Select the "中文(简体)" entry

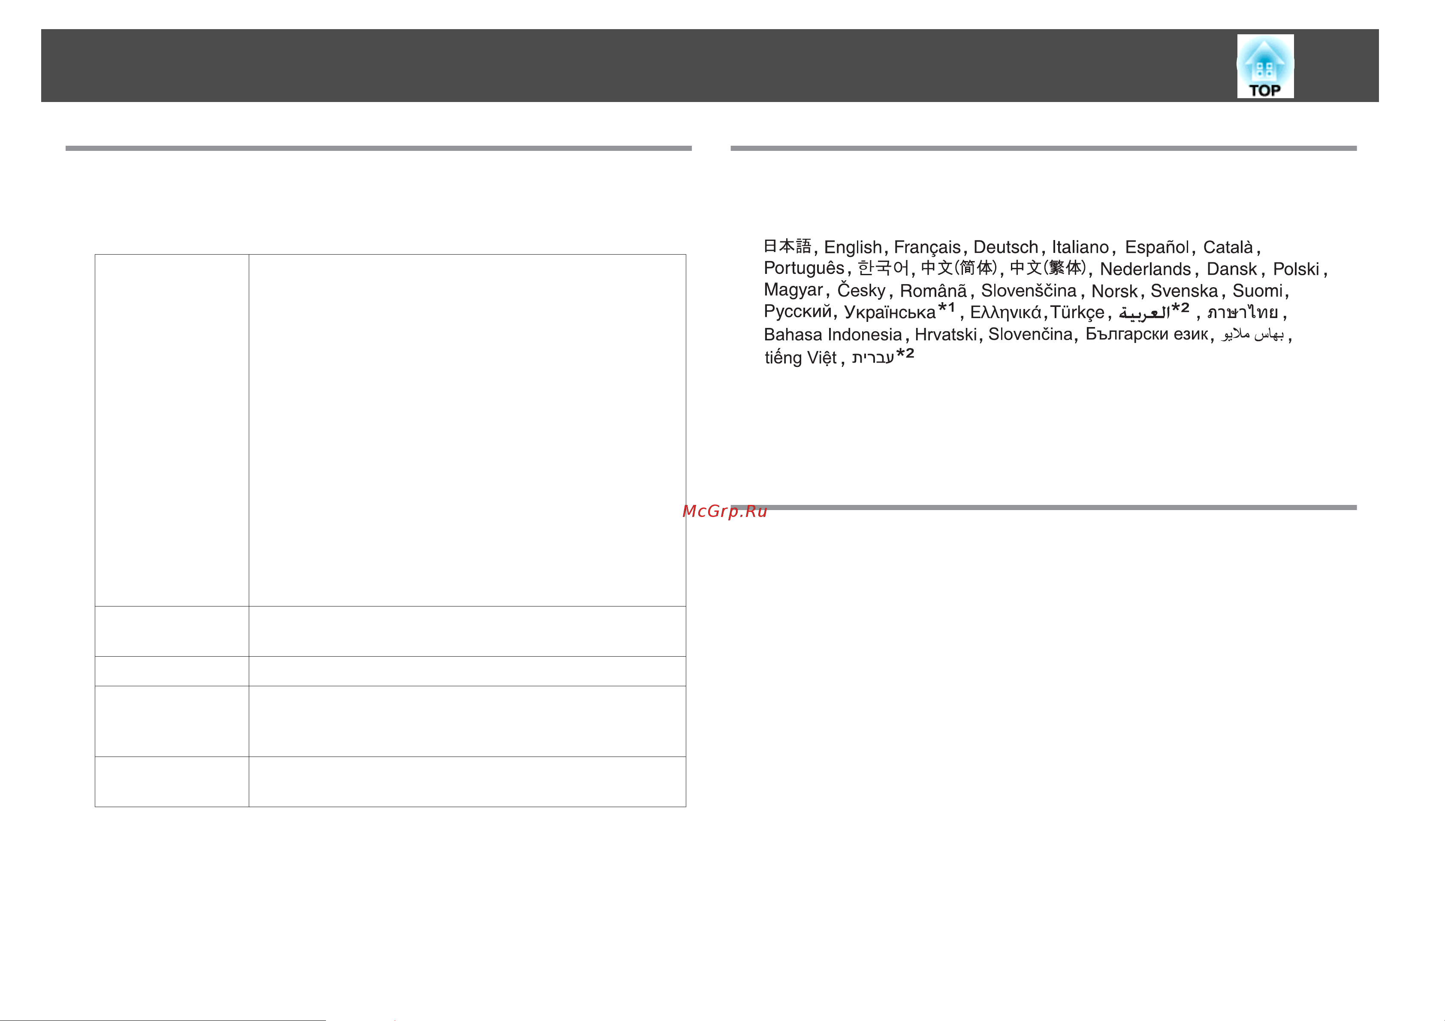(x=959, y=269)
